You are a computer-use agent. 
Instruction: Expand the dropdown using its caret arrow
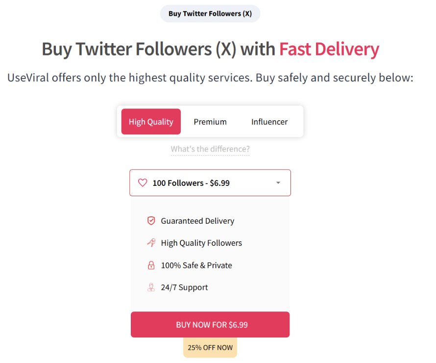click(x=278, y=183)
